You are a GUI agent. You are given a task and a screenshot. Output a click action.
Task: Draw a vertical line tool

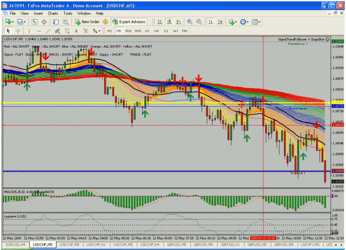tap(29, 31)
